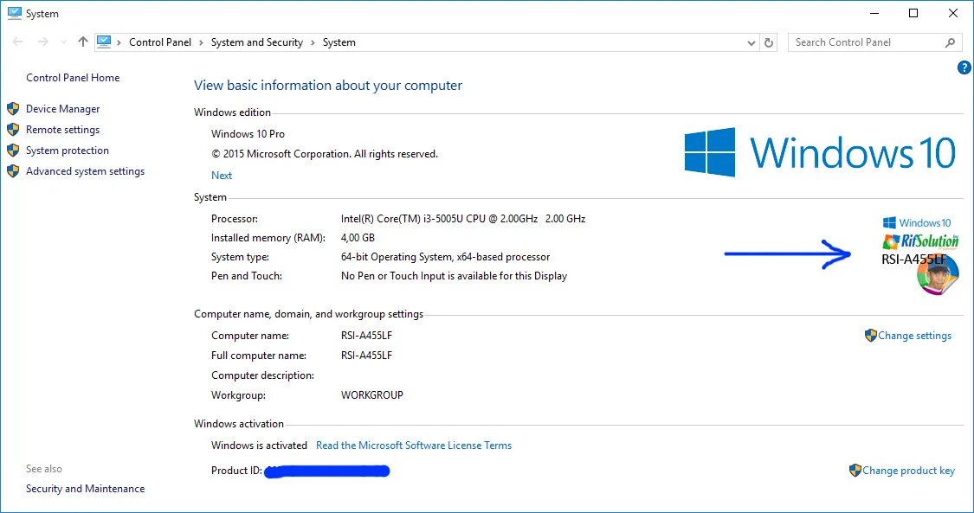Open Read the Microsoft Software License Terms
Screen dimensions: 974x513
pyautogui.click(x=414, y=446)
